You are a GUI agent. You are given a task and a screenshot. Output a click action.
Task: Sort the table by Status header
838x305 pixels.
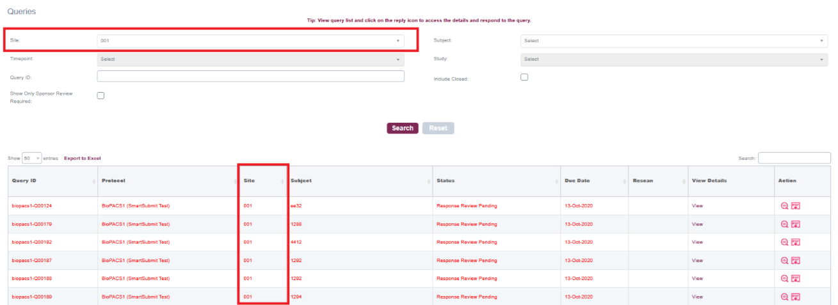click(495, 181)
